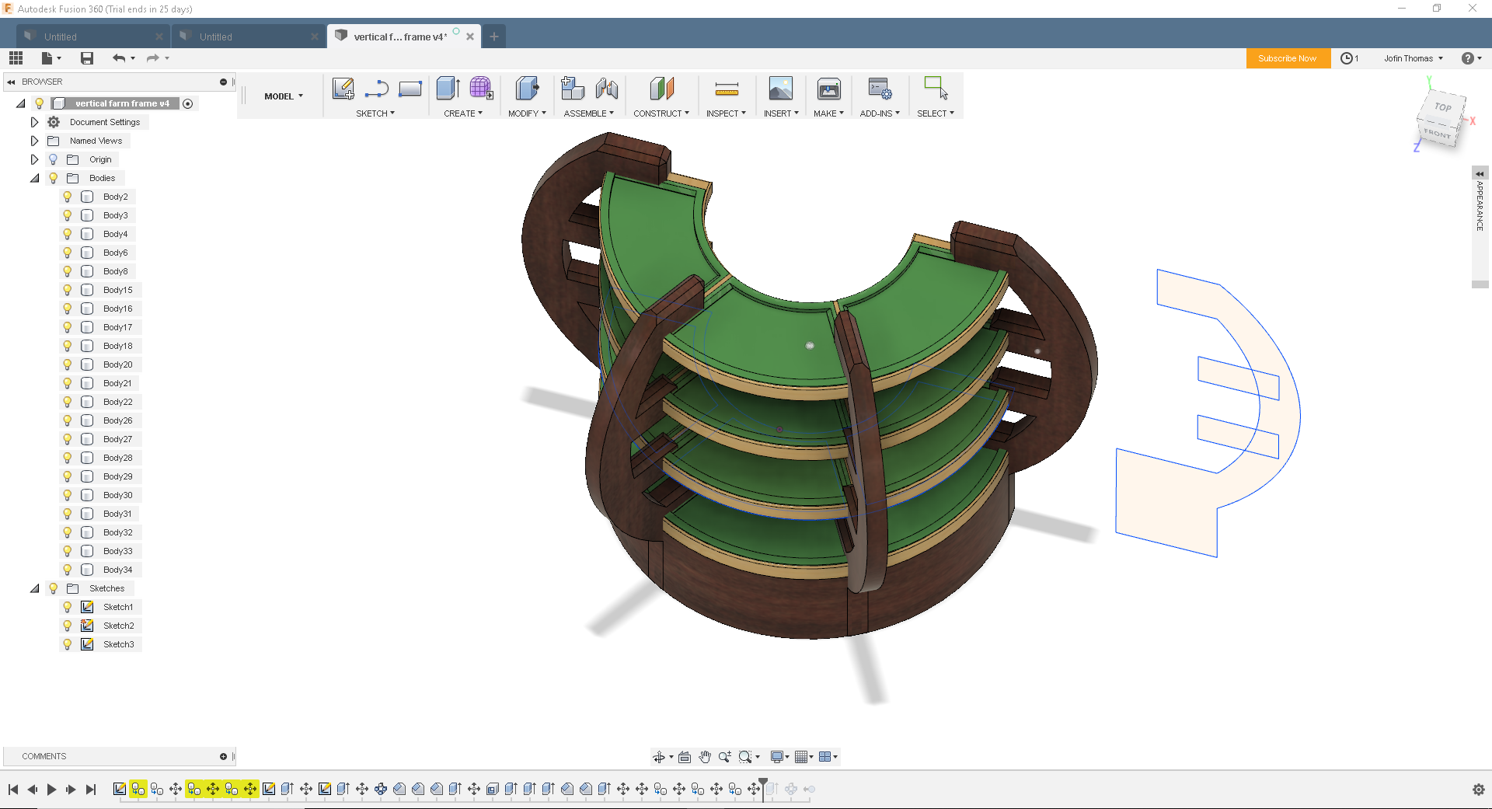Expand the Named Views folder
The width and height of the screenshot is (1492, 809).
pos(34,141)
